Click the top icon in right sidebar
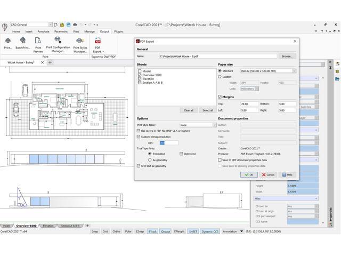 (337, 64)
